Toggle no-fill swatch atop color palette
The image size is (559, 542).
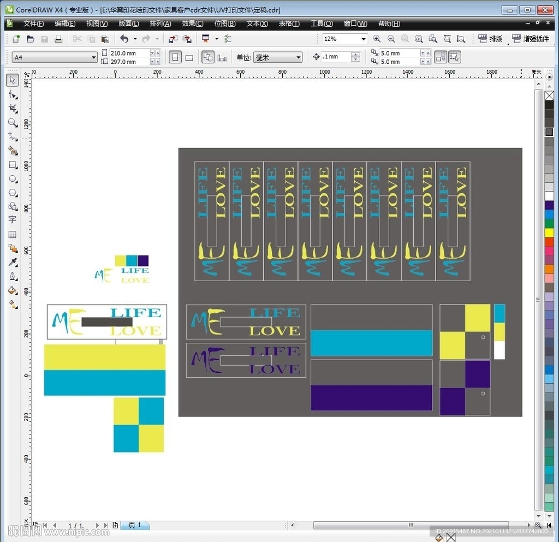[549, 96]
